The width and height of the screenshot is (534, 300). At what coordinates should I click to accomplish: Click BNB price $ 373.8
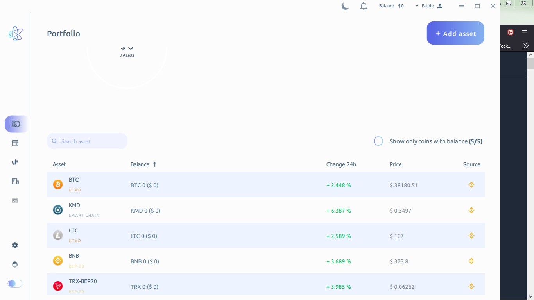399,261
